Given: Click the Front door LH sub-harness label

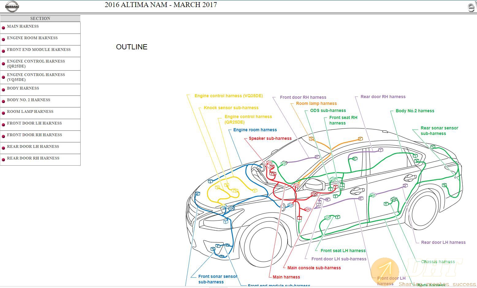Looking at the screenshot, I should pyautogui.click(x=339, y=259).
